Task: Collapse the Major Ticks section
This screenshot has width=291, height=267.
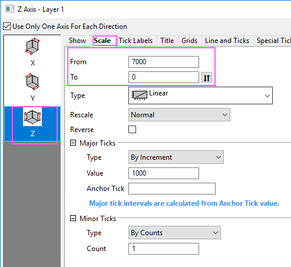Action: coord(73,143)
